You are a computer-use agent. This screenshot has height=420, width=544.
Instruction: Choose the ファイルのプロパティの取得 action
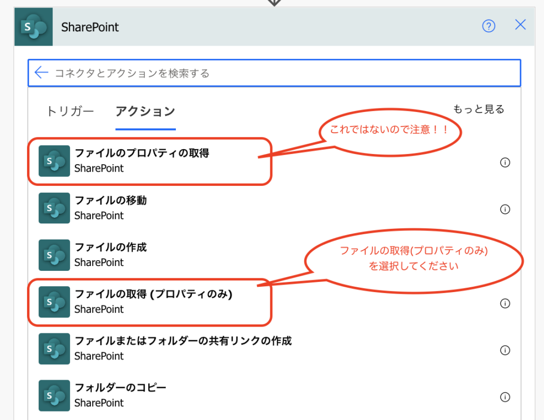(274, 161)
